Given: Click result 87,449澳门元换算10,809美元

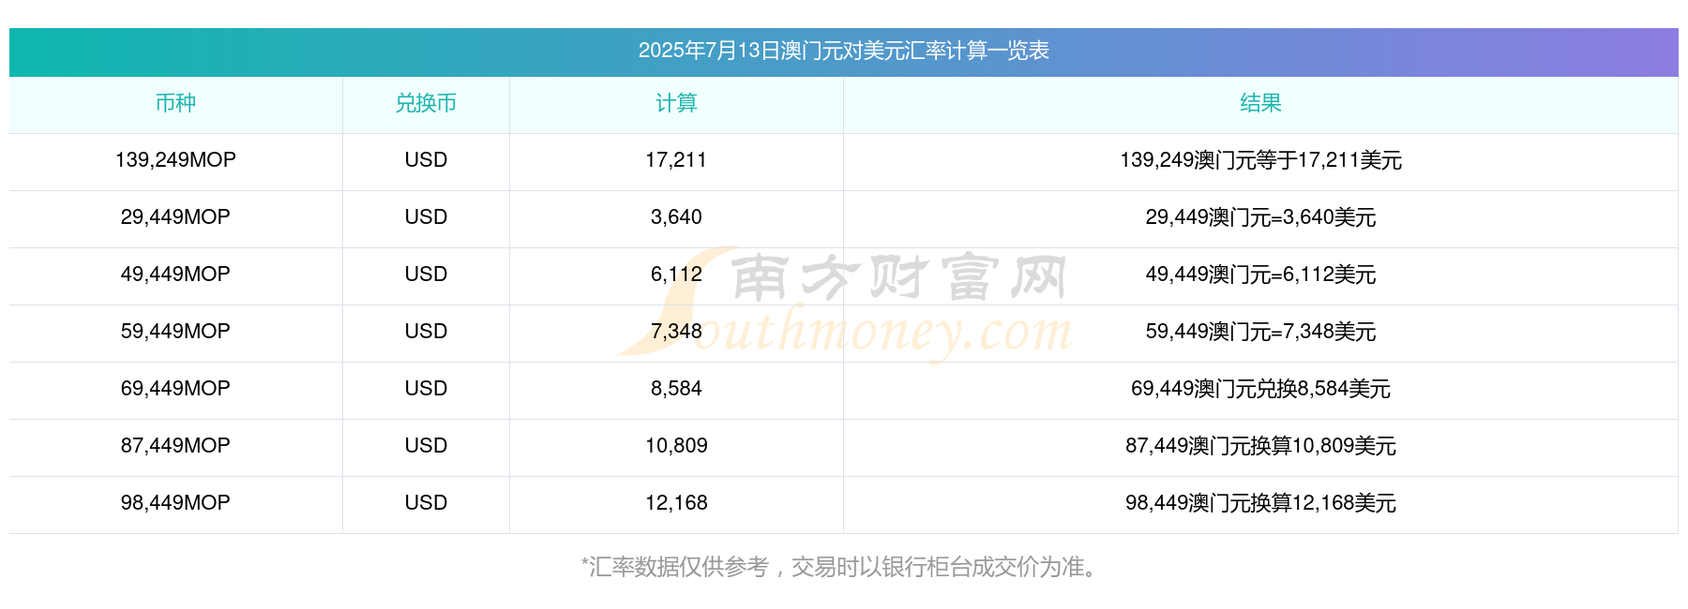Looking at the screenshot, I should (x=1260, y=446).
